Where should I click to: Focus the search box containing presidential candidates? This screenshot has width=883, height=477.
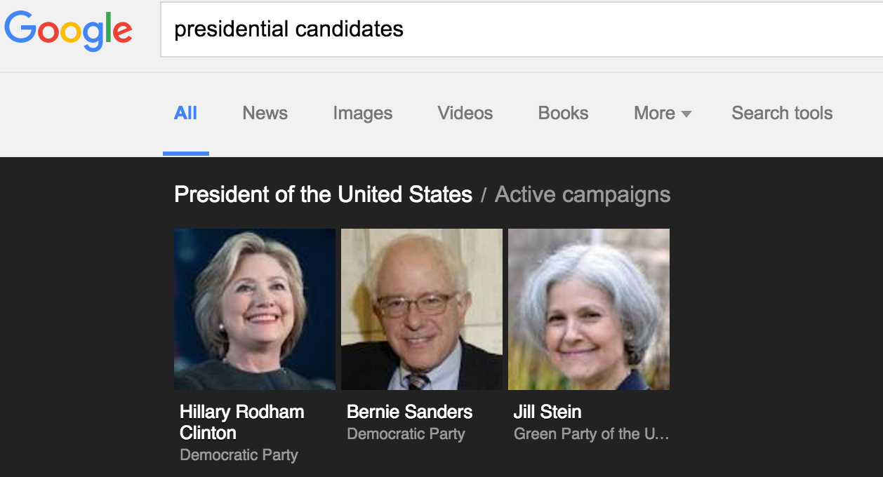coord(519,29)
